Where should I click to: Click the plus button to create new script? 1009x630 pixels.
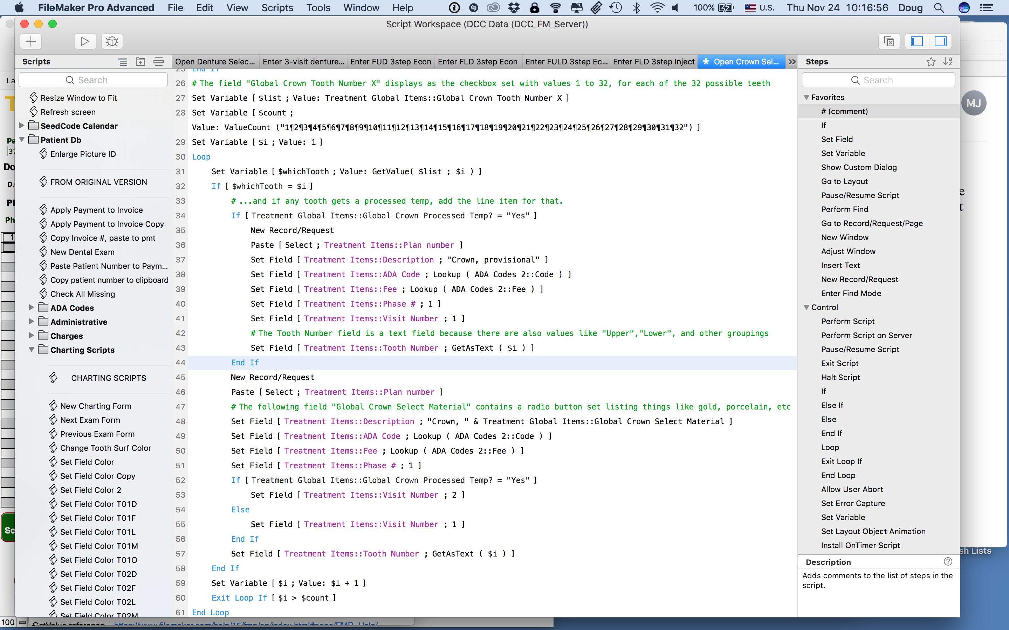(x=31, y=41)
